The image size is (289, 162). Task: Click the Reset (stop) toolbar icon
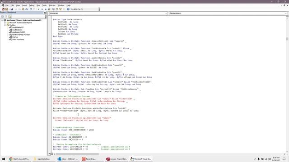coord(46,9)
